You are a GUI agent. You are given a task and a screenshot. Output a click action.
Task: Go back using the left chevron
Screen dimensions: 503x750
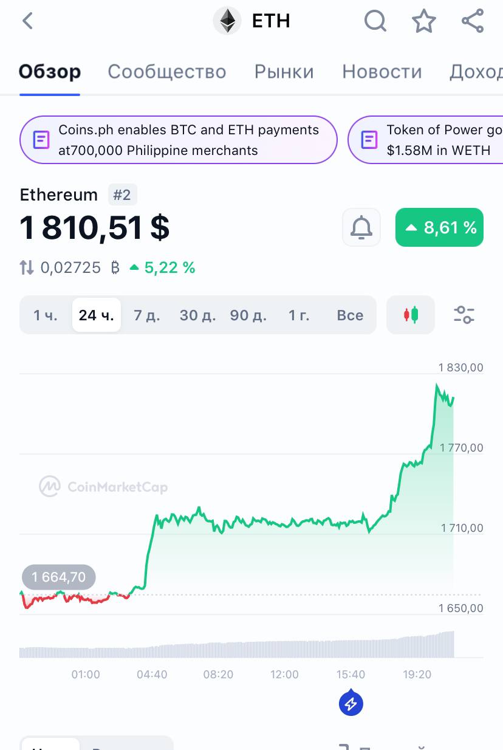27,21
